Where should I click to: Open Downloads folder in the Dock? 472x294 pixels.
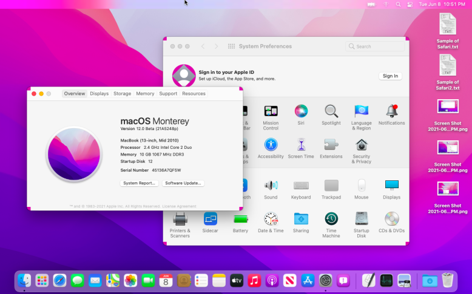pyautogui.click(x=430, y=281)
